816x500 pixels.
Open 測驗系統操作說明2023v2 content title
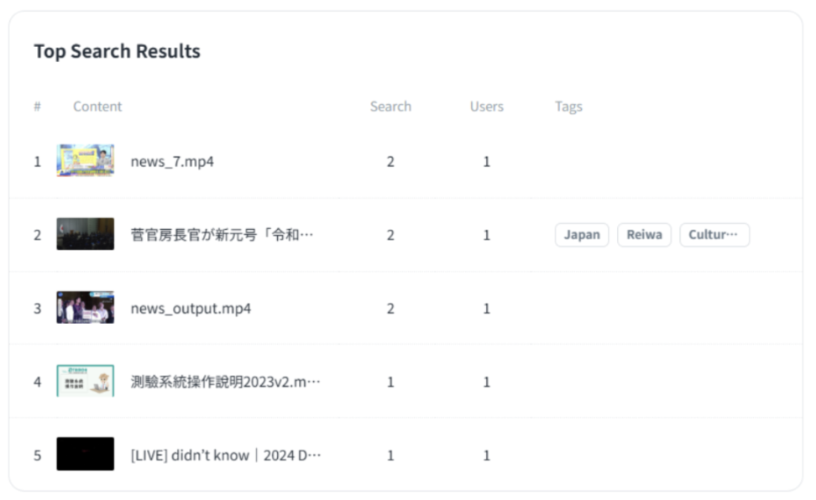(225, 382)
